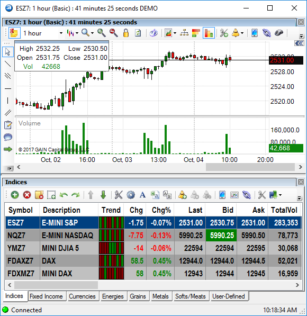The width and height of the screenshot is (307, 316).
Task: Click the delete folder icon in Indices toolbar
Action: pos(39,195)
